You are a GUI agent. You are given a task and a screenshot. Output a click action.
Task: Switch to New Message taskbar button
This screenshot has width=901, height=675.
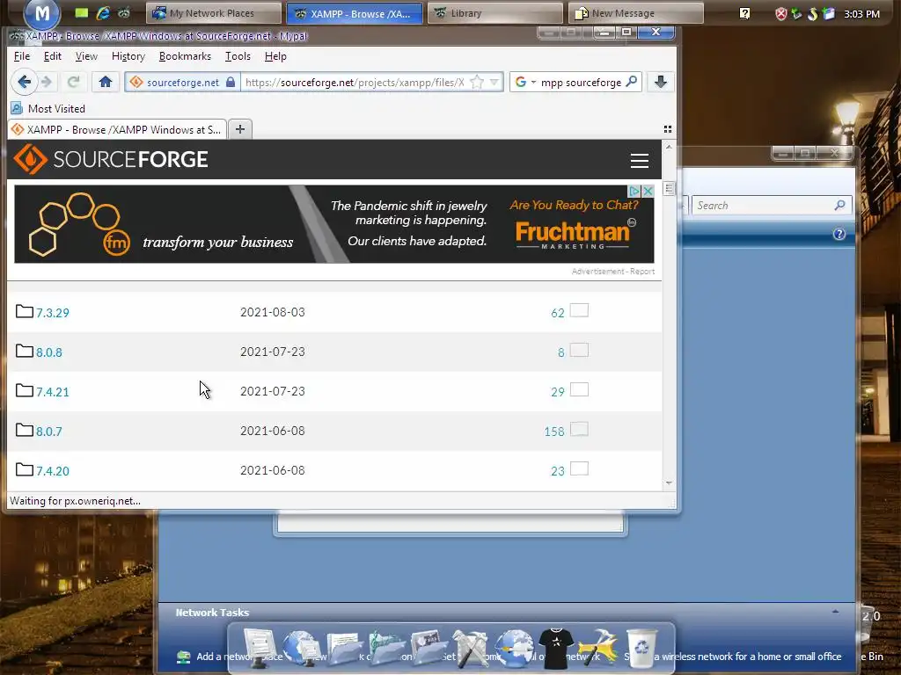tap(635, 13)
